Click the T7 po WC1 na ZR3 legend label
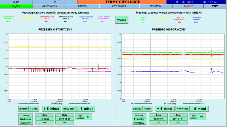The height and width of the screenshot is (127, 227). click(142, 18)
